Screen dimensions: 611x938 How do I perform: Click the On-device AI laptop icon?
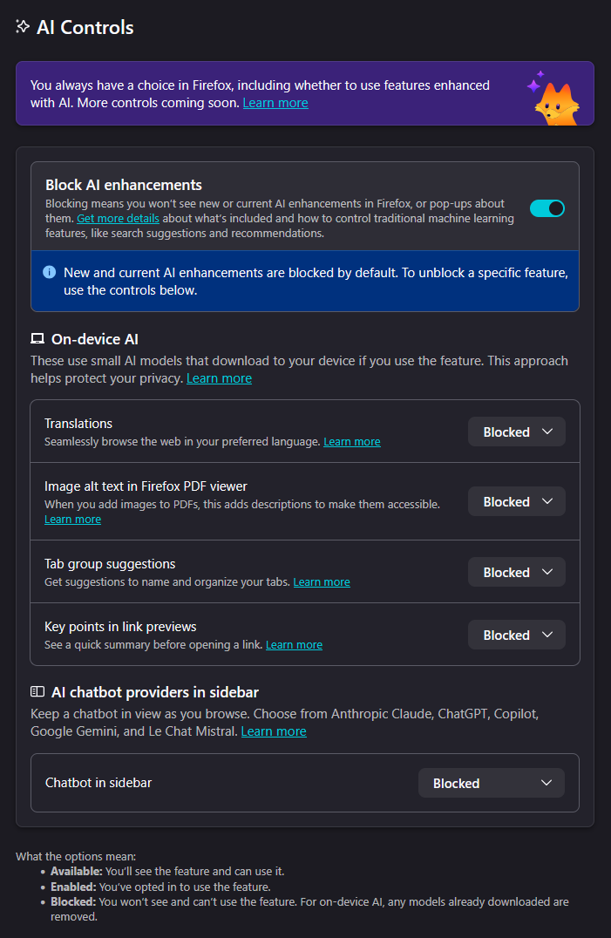[x=37, y=339]
